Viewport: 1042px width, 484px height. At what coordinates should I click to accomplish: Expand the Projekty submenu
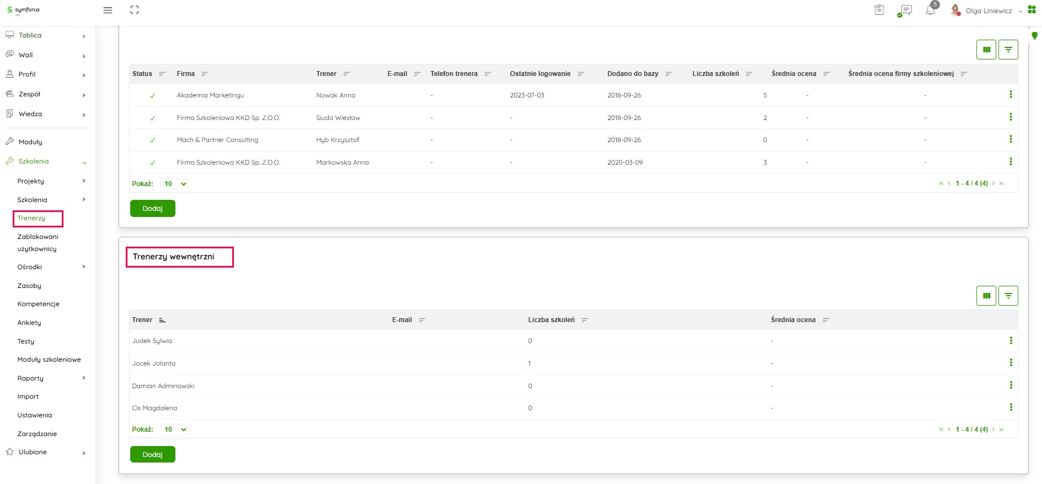[84, 181]
